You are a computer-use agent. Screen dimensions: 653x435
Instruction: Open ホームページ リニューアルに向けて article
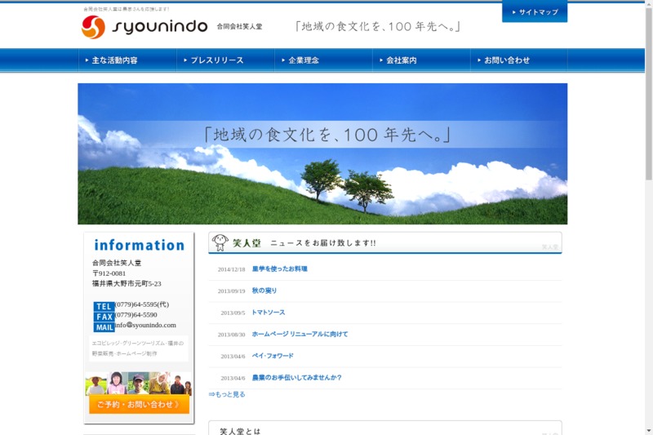[x=300, y=334]
